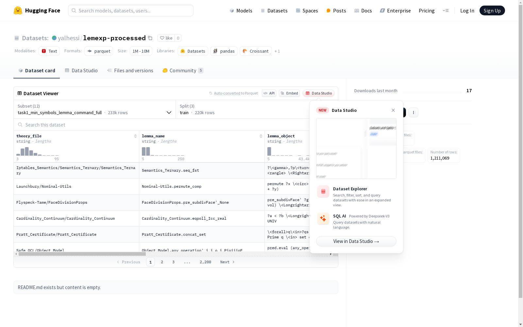Show the +1 more libraries
Image resolution: width=523 pixels, height=327 pixels.
tap(277, 51)
